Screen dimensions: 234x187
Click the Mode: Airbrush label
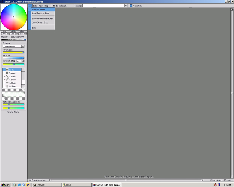[x=60, y=6]
